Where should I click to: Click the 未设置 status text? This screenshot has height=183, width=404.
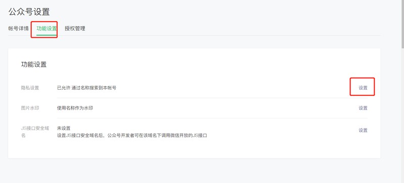click(64, 128)
